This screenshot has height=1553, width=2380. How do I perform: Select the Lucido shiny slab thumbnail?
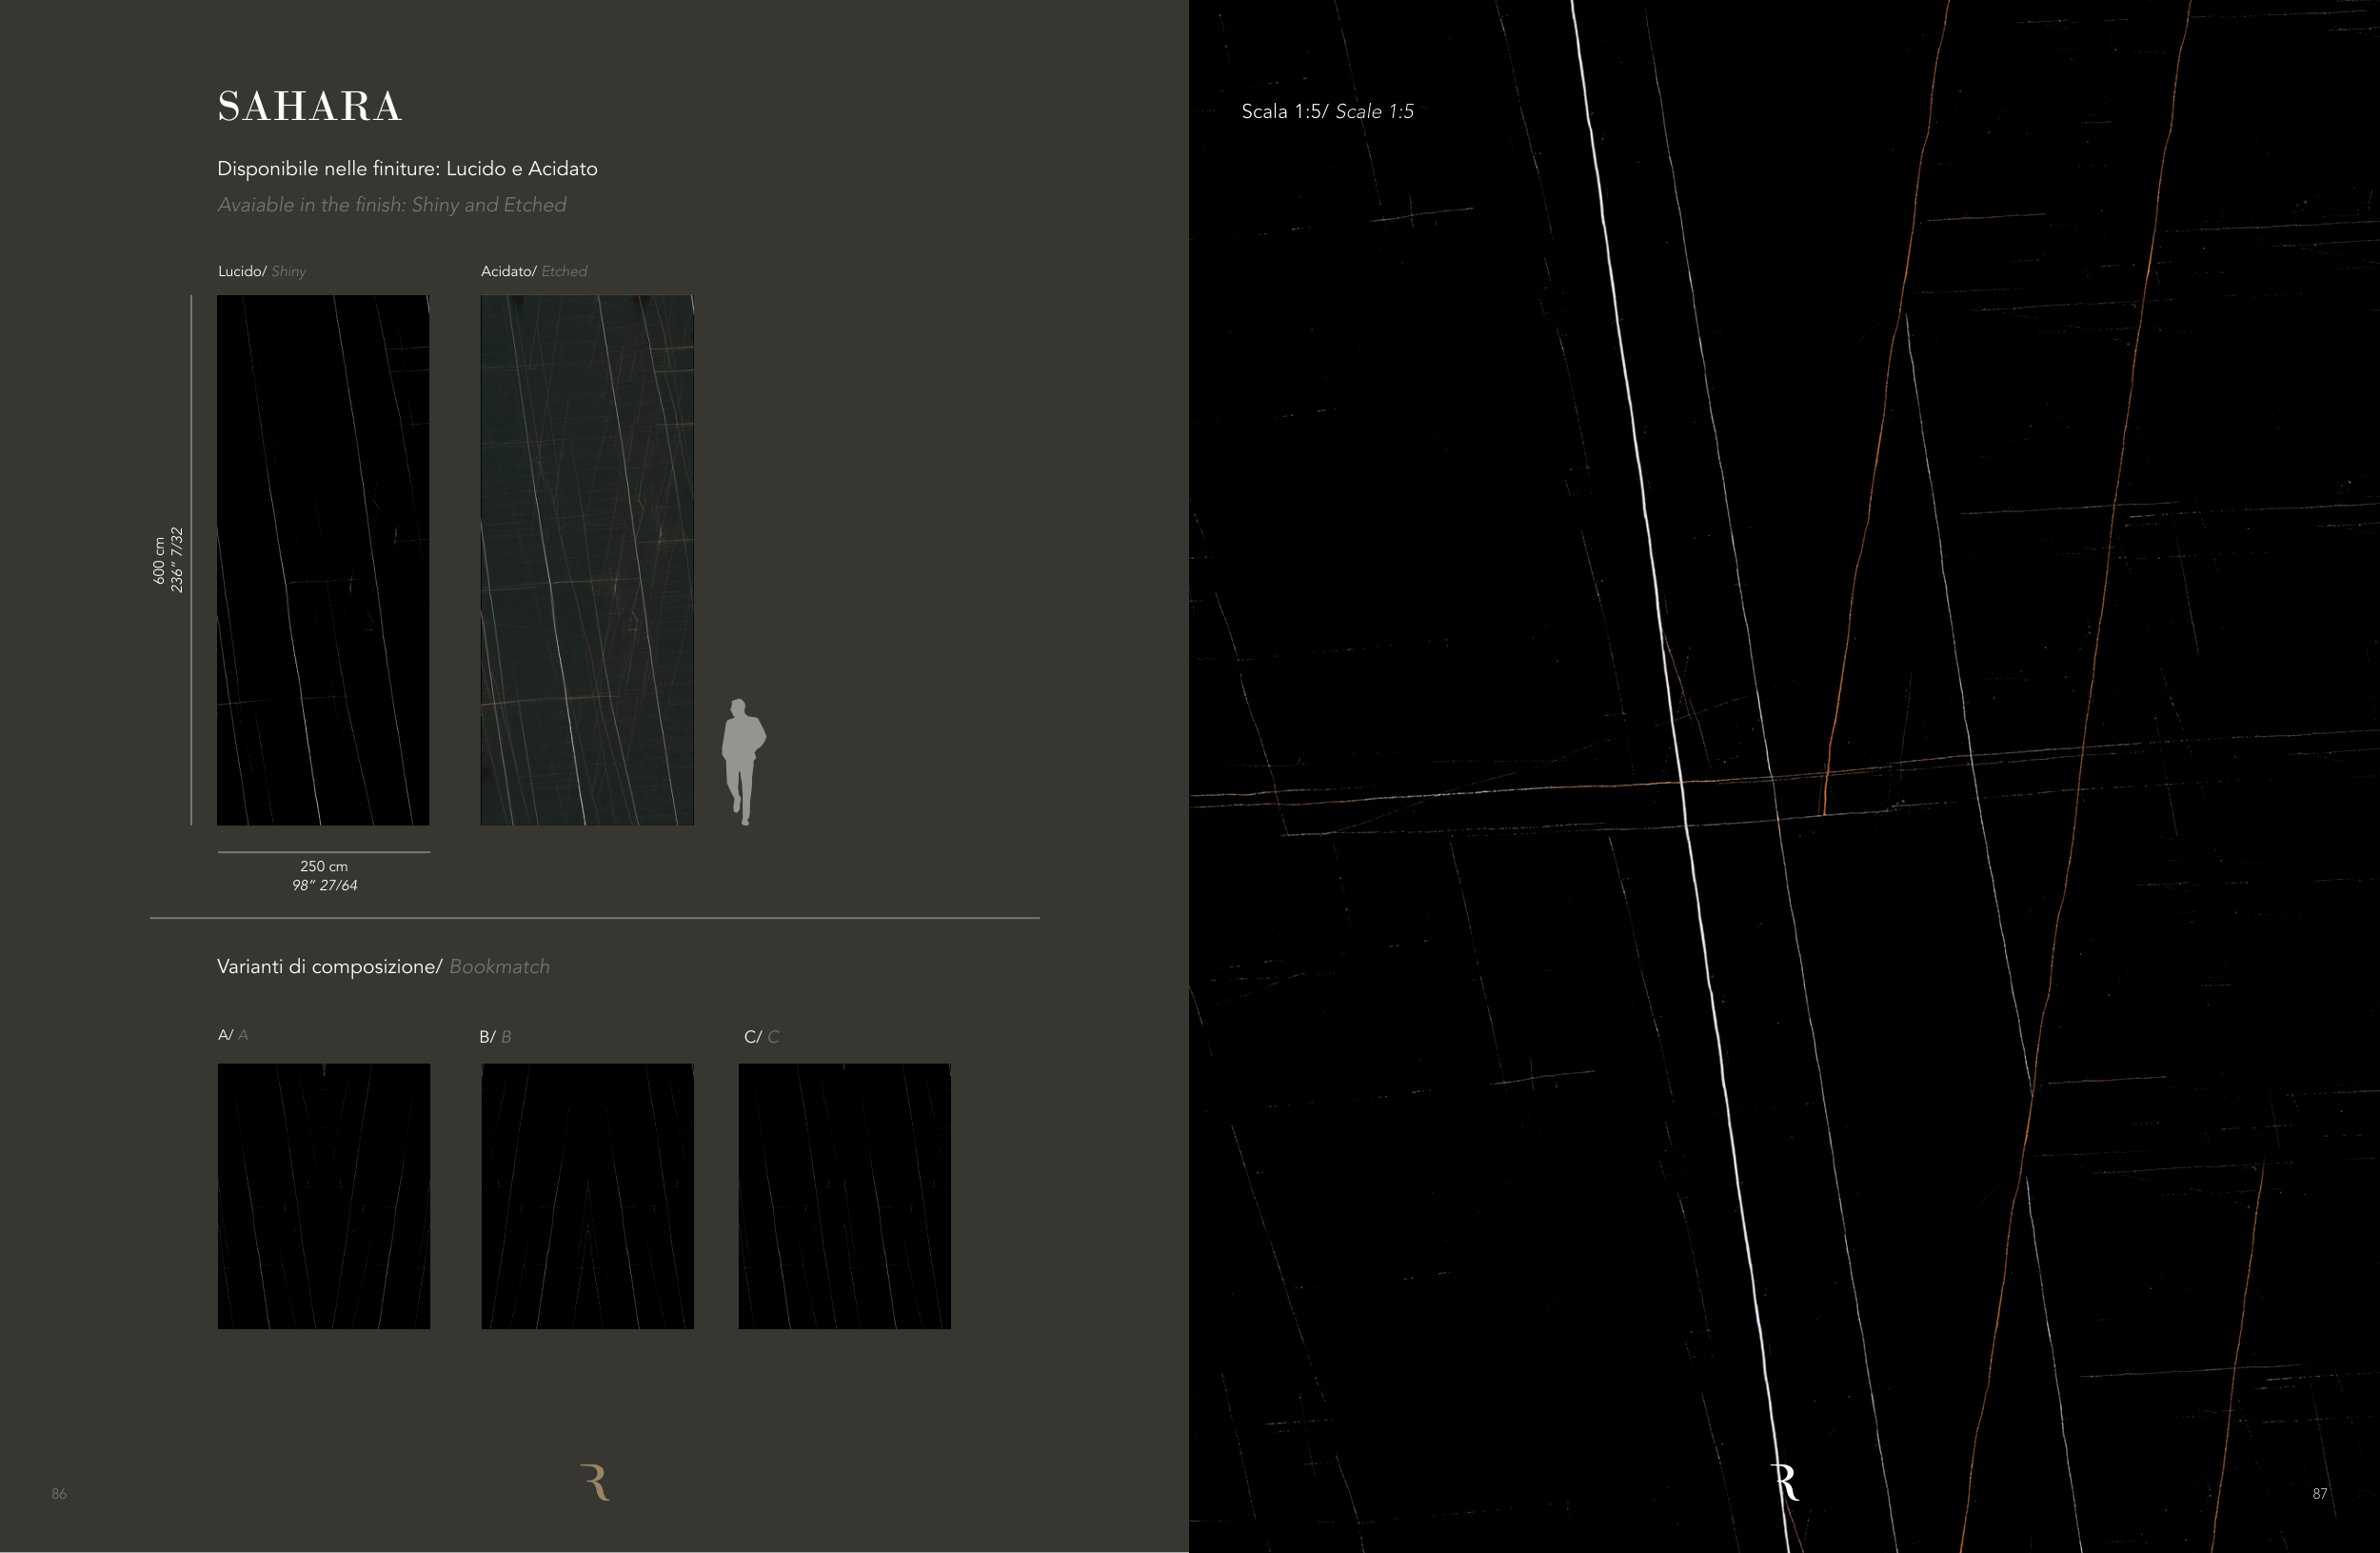pos(323,560)
